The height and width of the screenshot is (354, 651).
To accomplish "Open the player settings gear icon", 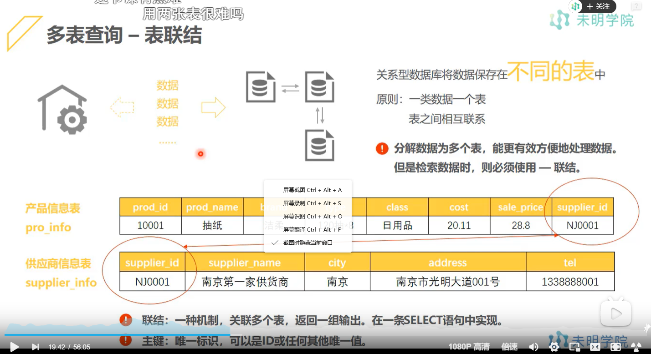I will click(x=554, y=346).
